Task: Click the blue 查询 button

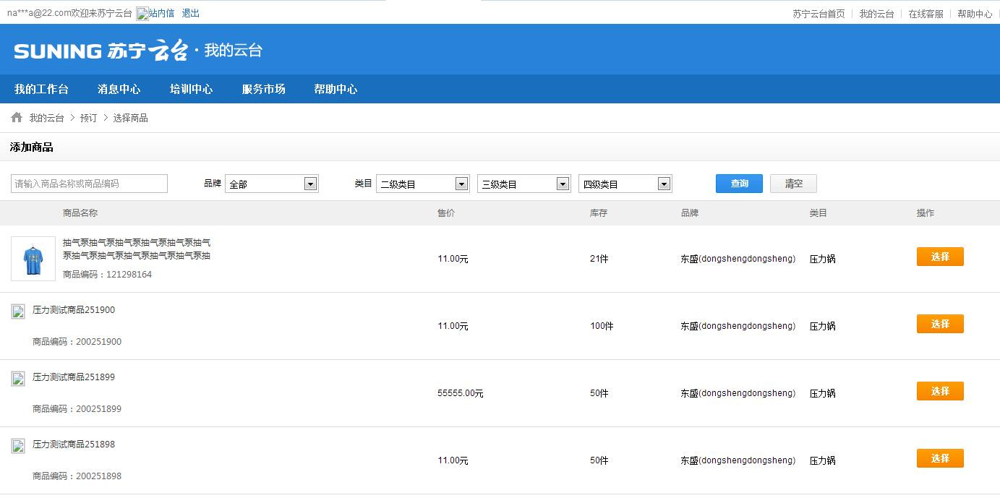Action: click(x=739, y=184)
